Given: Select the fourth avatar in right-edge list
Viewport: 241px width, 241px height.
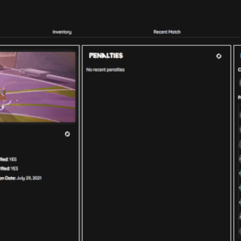Looking at the screenshot, I should (240, 158).
